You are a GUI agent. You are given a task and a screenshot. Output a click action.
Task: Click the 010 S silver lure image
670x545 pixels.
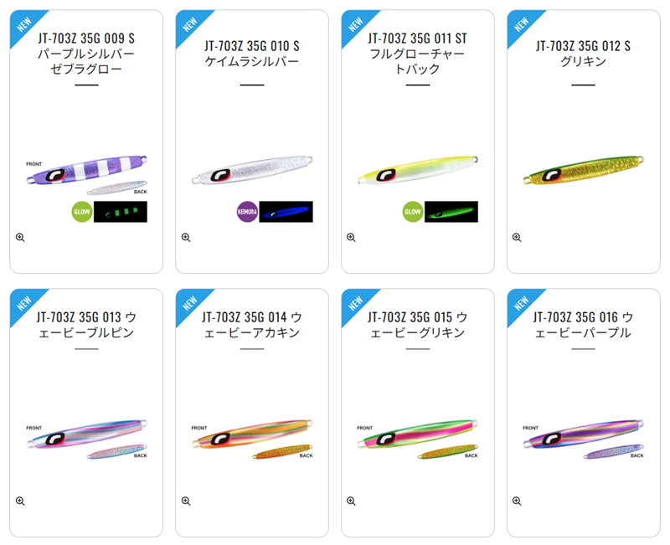pos(252,170)
